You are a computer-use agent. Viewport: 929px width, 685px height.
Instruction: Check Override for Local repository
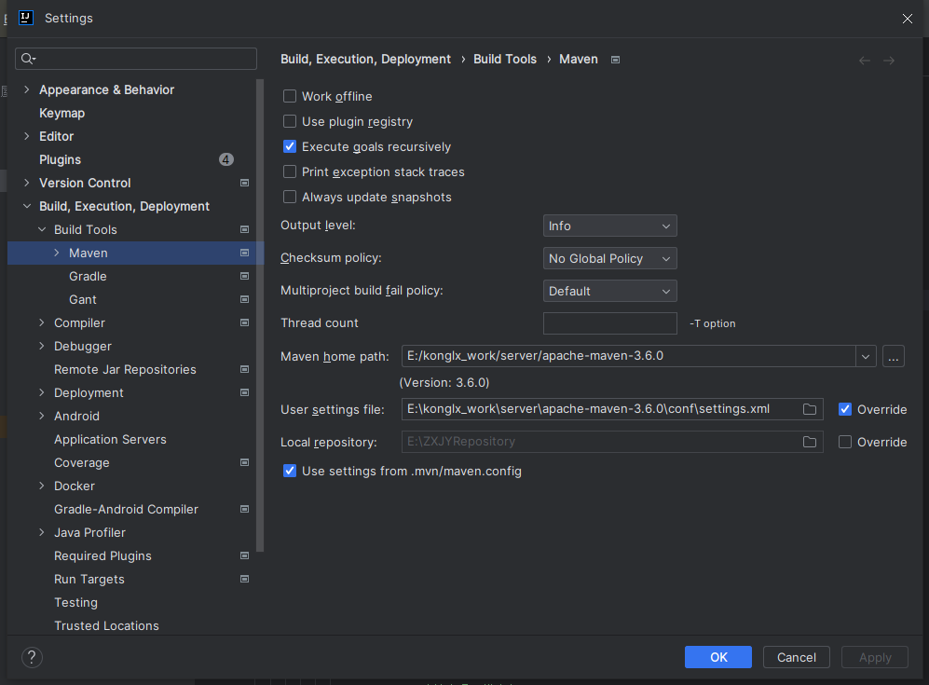[x=845, y=442]
